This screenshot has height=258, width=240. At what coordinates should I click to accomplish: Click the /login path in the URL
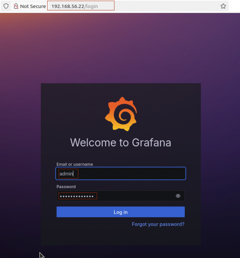click(91, 6)
